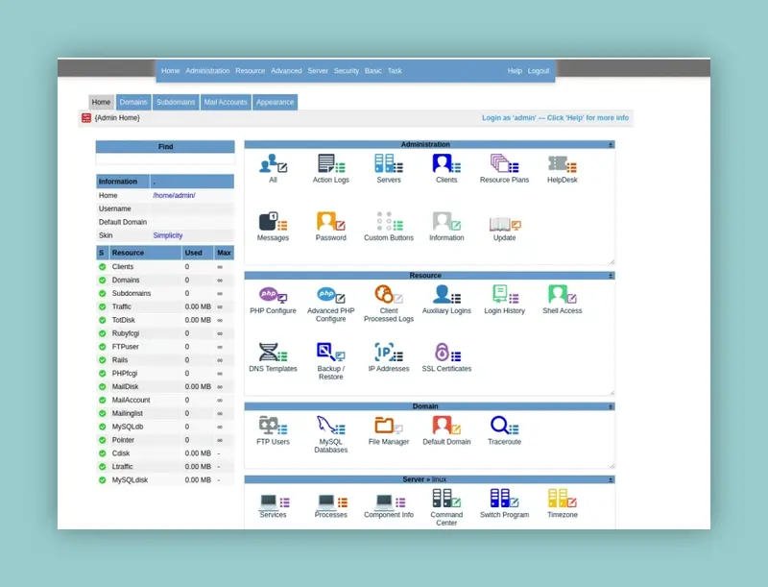Collapse the Domain section header toggle
Viewport: 768px width, 587px height.
point(611,406)
